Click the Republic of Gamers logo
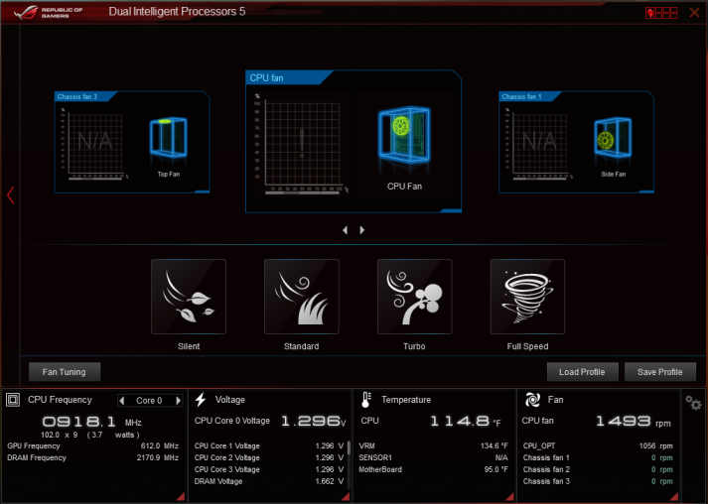Viewport: 708px width, 504px height. (x=48, y=13)
